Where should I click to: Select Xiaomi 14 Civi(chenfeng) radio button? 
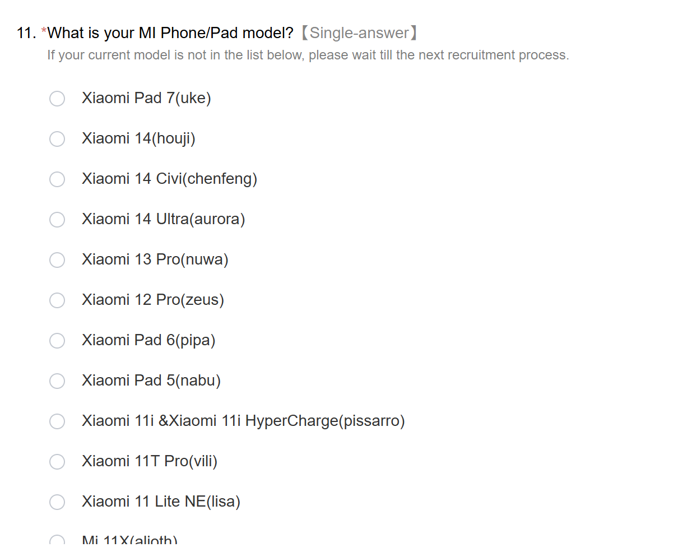57,179
